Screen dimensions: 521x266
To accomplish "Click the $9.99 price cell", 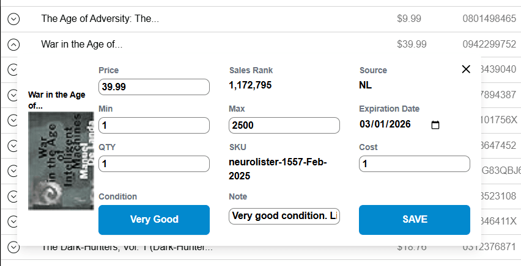I will 408,19.
